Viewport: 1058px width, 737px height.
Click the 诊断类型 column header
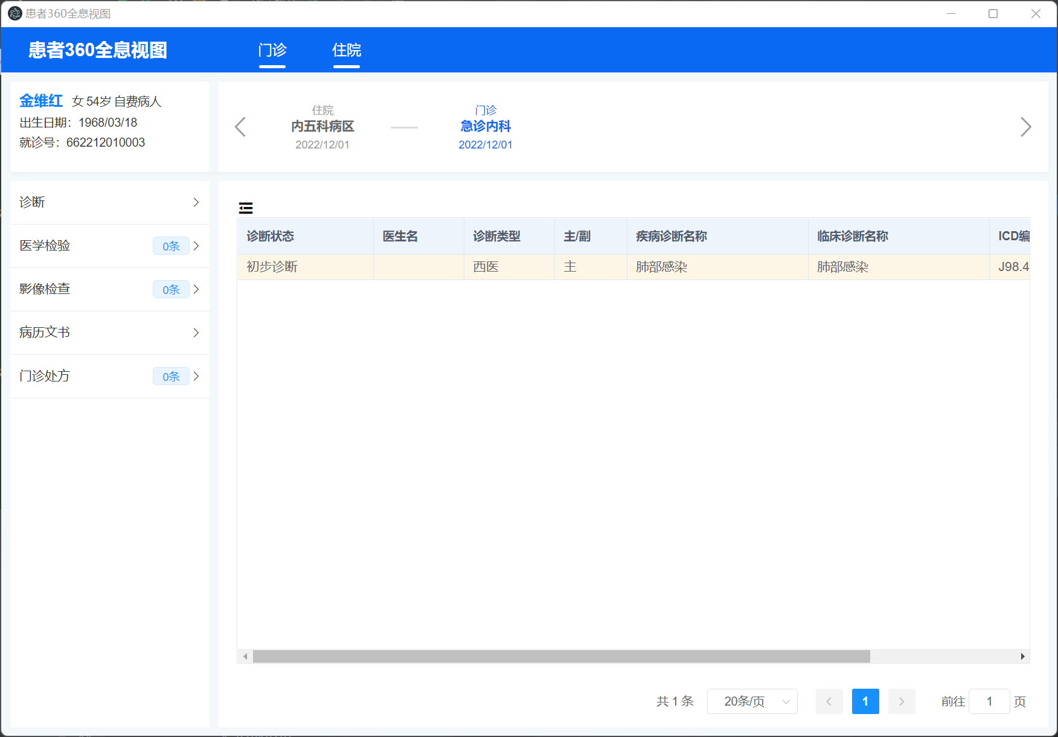tap(509, 236)
